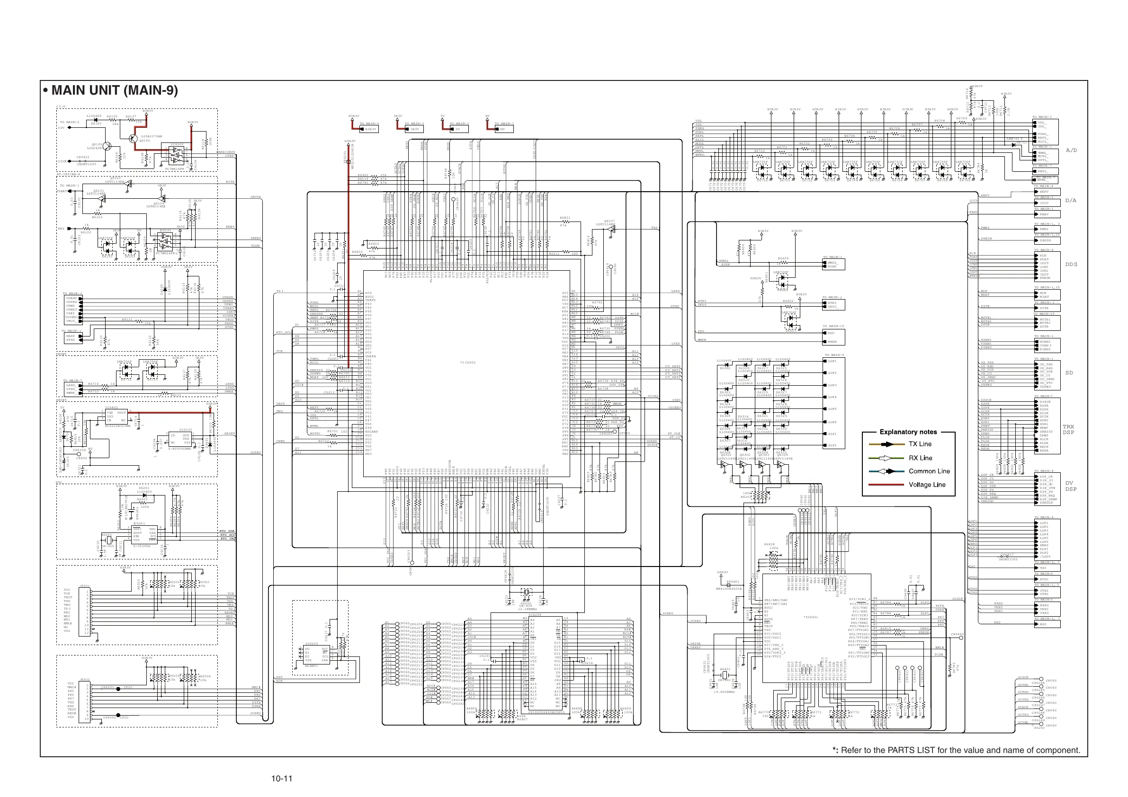Click the Q6106 L2SA1576AR transistor symbol
This screenshot has height=797, width=1128.
click(133, 139)
